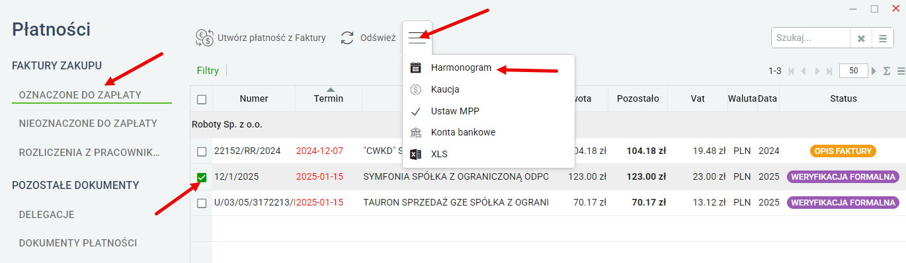
Task: Click the Filtry link
Action: pos(208,71)
